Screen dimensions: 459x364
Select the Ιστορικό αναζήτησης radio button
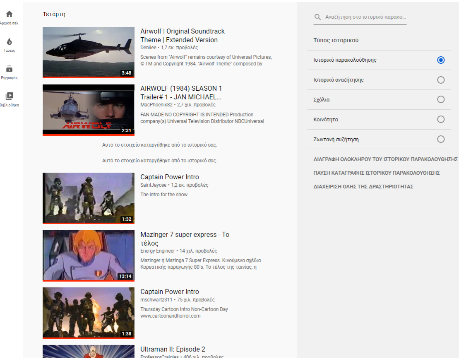[x=441, y=80]
